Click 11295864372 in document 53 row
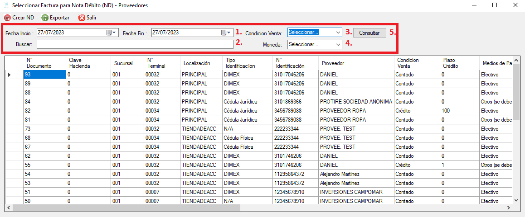 point(295,183)
